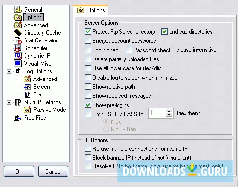The image size is (238, 187).
Task: Uncheck Show pre-logins
Action: pos(88,105)
